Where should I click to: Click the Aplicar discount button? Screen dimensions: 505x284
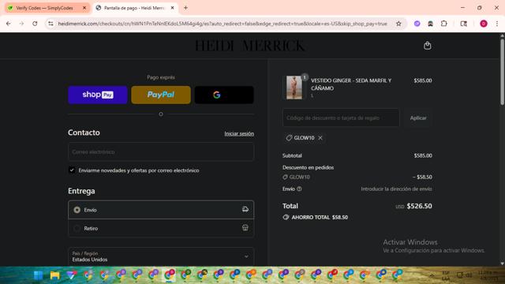point(418,118)
